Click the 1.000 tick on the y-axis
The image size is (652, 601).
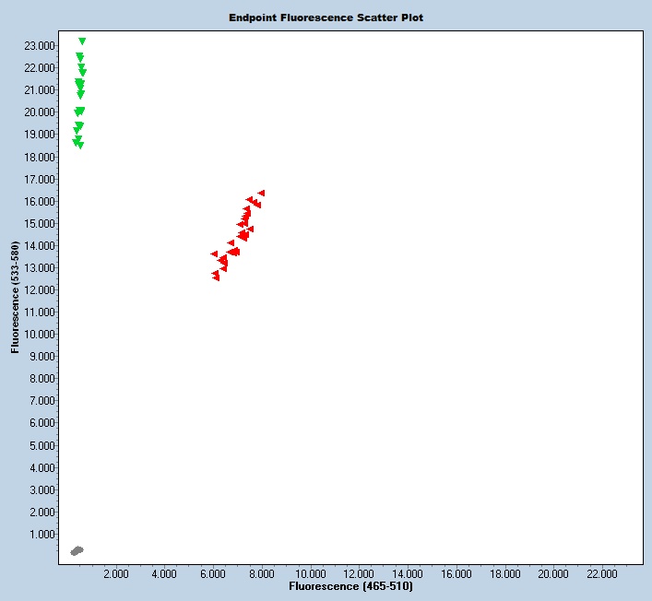pos(41,535)
